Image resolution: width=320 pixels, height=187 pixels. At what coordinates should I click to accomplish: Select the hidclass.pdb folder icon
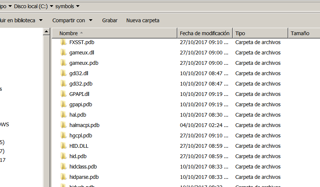click(x=63, y=167)
